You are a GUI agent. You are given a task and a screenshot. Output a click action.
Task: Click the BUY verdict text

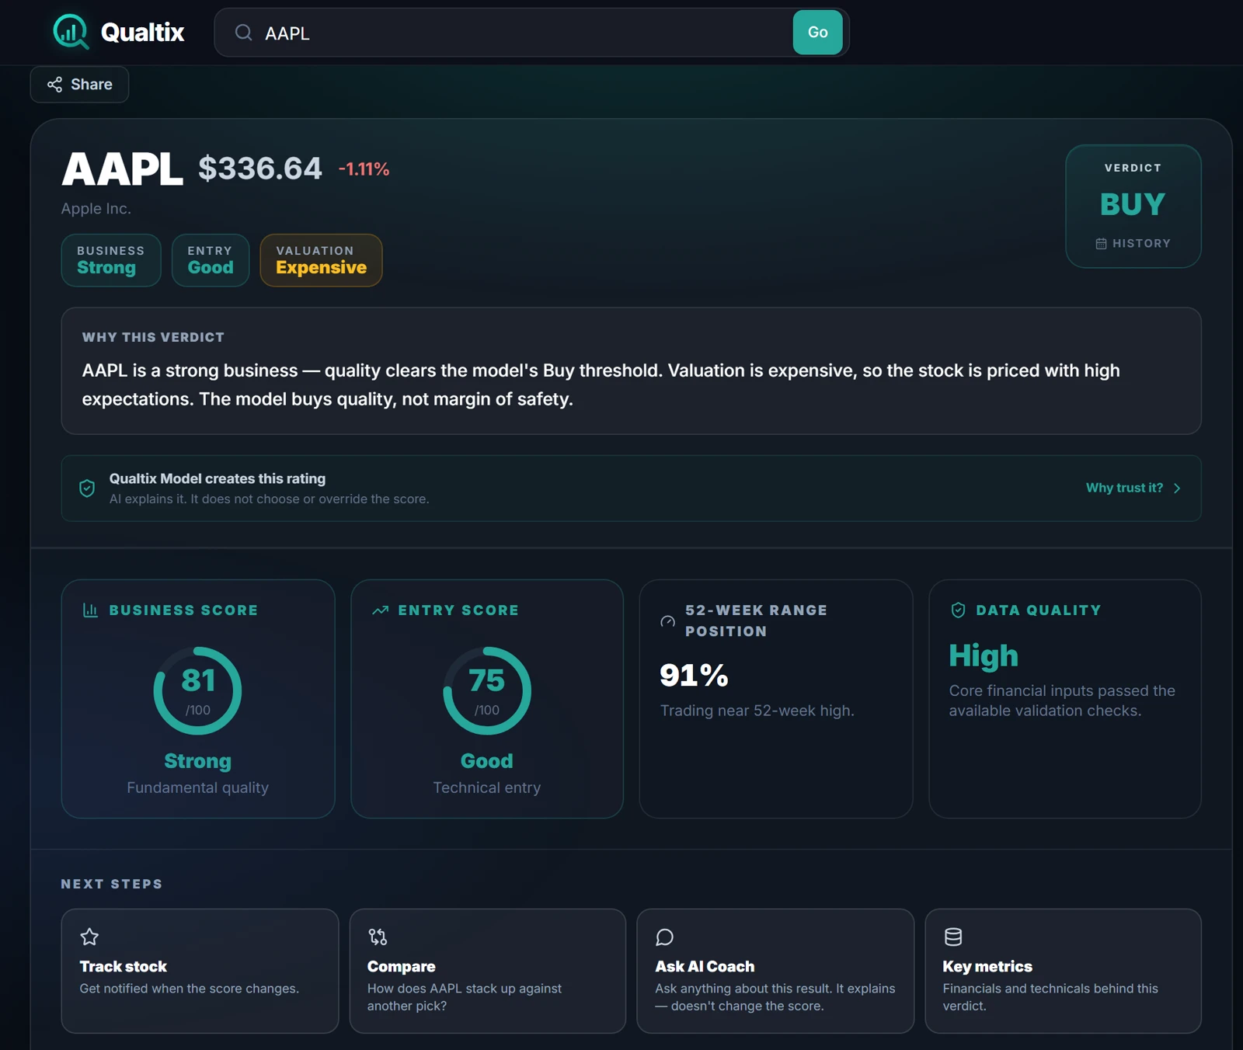pyautogui.click(x=1133, y=204)
